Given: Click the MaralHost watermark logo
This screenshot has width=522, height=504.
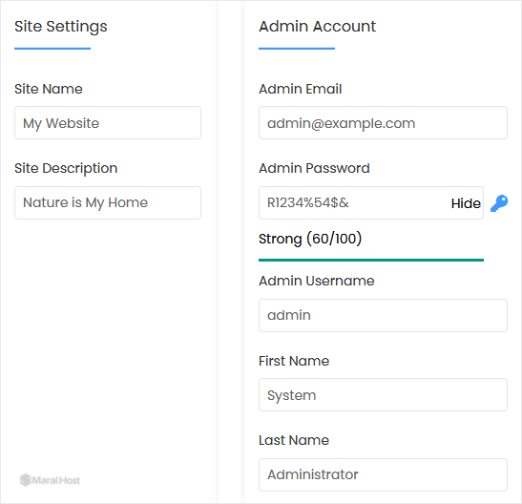Looking at the screenshot, I should point(50,480).
